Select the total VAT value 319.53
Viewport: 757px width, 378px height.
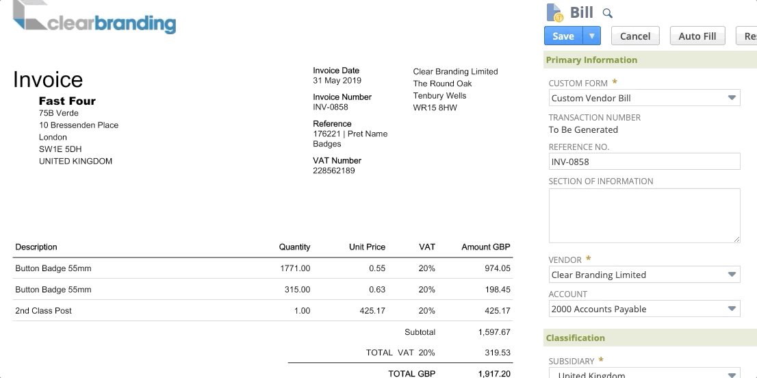(x=498, y=353)
